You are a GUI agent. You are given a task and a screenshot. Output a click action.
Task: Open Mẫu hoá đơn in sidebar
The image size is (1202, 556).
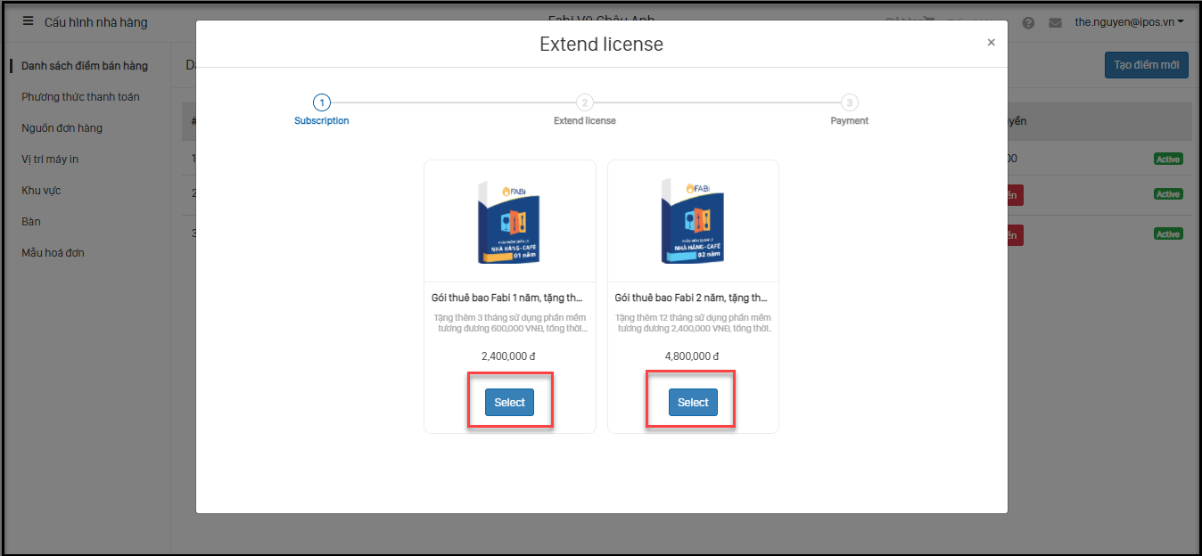53,253
